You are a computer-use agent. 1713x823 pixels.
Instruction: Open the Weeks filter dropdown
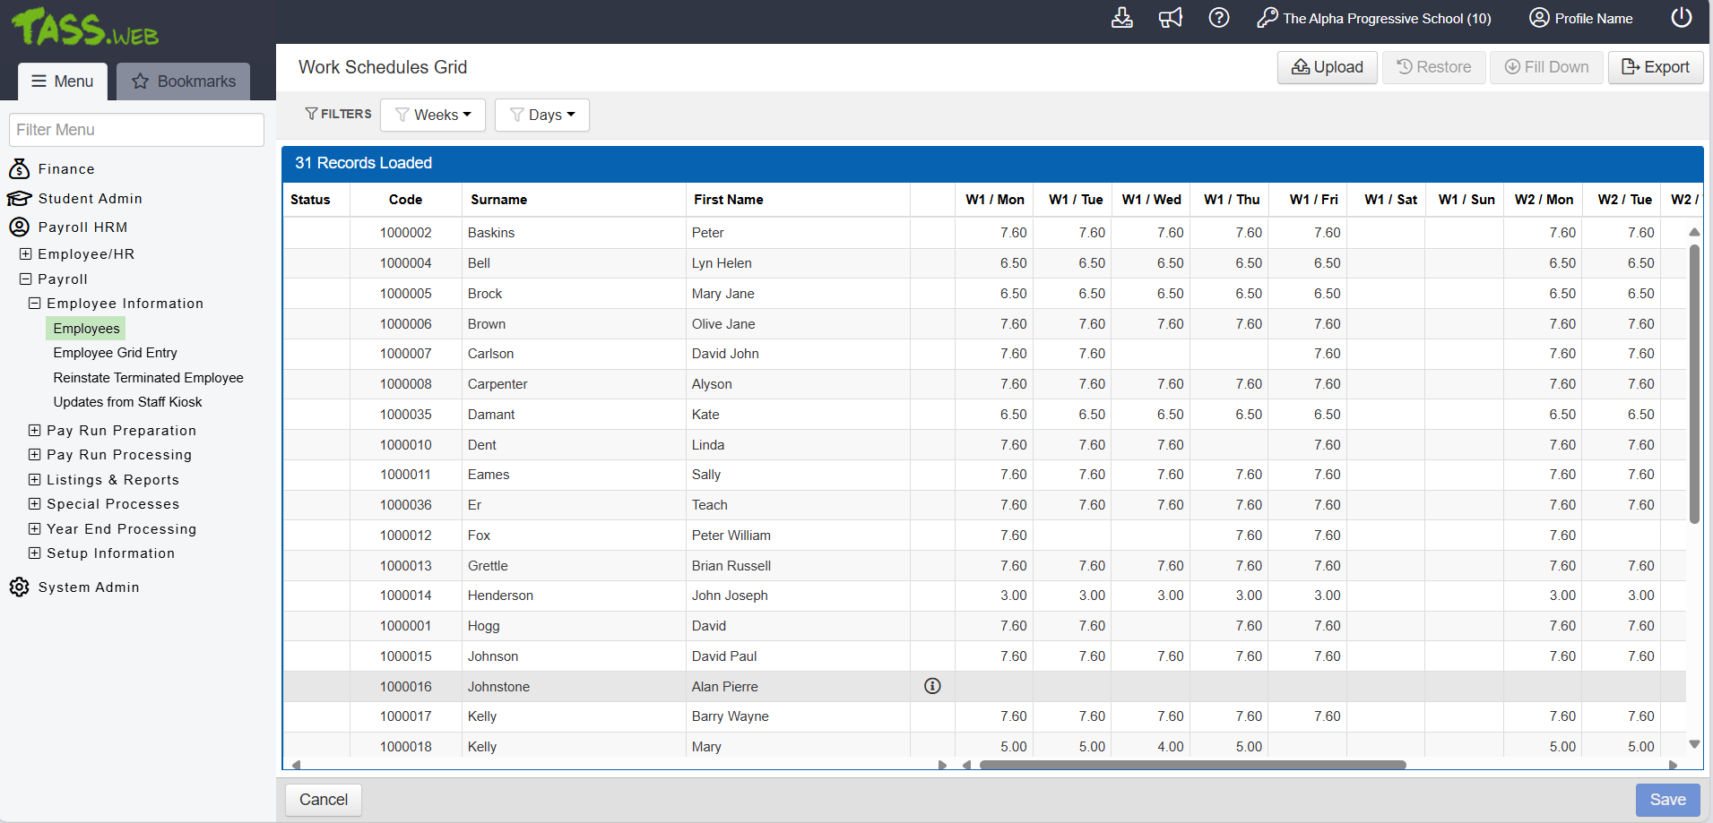(x=433, y=115)
